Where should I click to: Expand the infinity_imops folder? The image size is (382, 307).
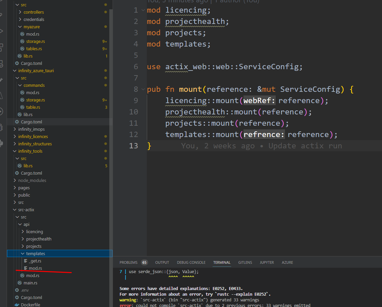15,129
